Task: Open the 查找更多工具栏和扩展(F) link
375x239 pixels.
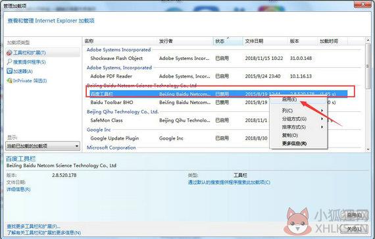Action: pyautogui.click(x=34, y=226)
